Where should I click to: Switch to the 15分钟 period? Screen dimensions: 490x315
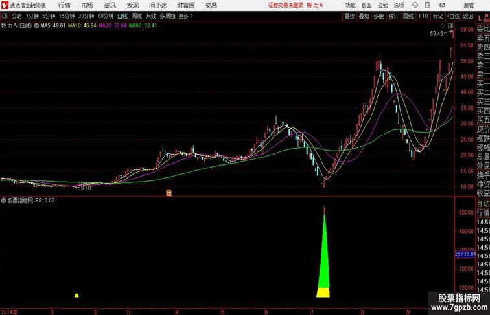pyautogui.click(x=67, y=16)
